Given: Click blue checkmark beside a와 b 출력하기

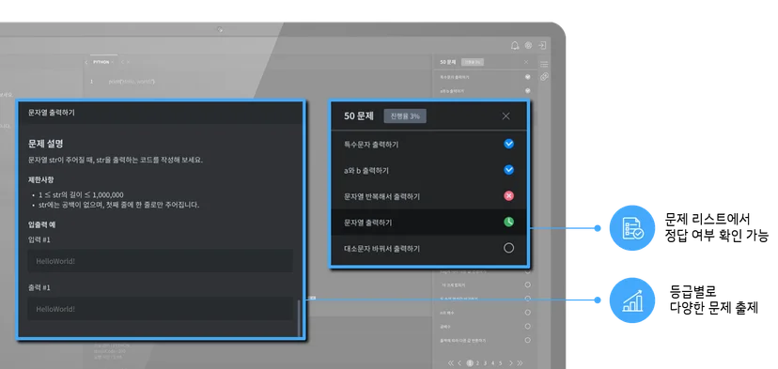Looking at the screenshot, I should click(508, 170).
